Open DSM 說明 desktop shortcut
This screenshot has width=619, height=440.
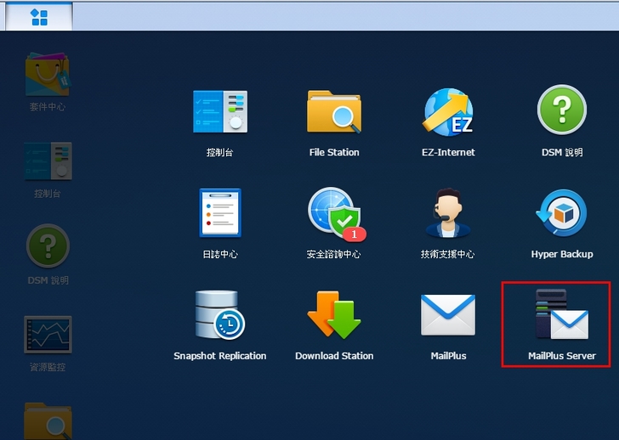48,245
